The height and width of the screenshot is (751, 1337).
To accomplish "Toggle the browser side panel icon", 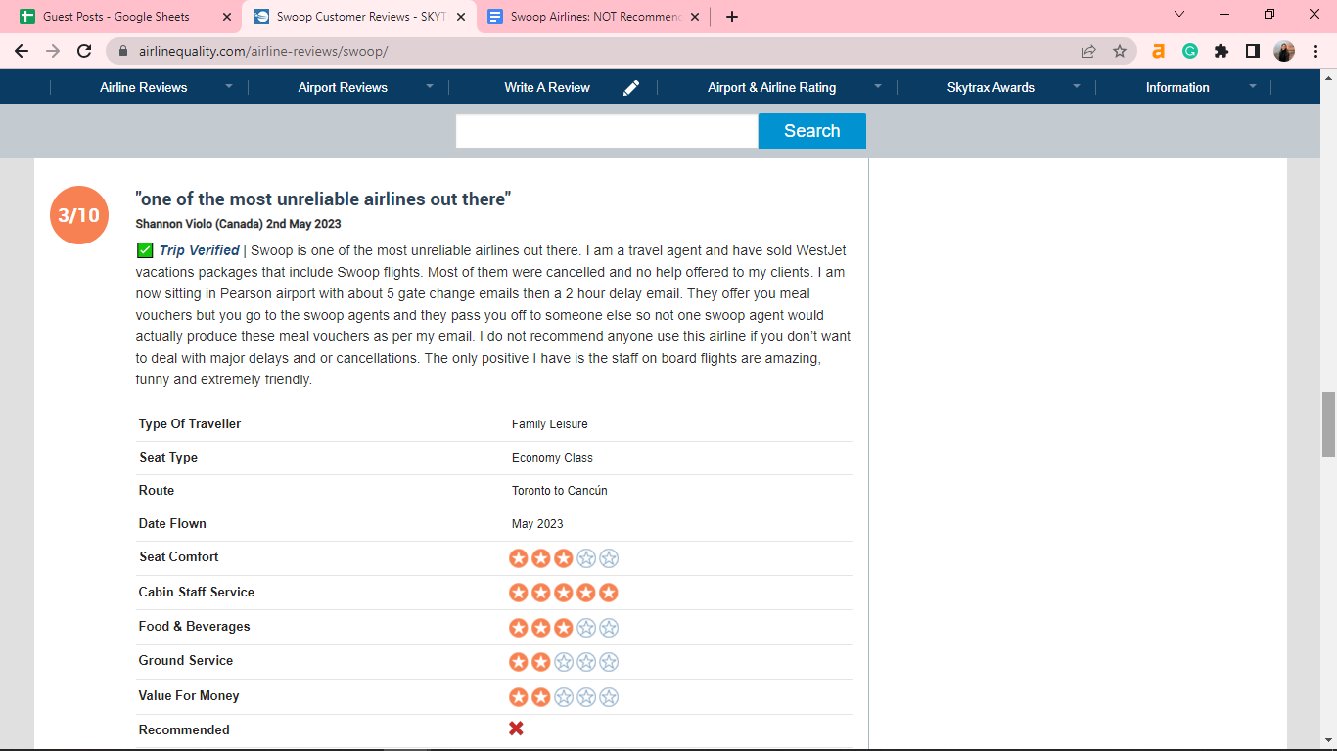I will click(x=1253, y=51).
